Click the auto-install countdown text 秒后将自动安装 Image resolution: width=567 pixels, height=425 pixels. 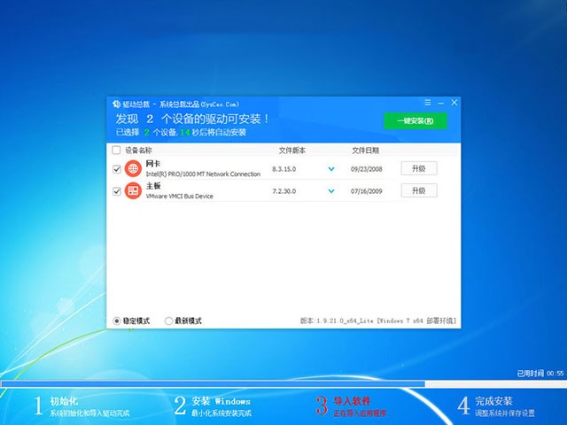219,132
